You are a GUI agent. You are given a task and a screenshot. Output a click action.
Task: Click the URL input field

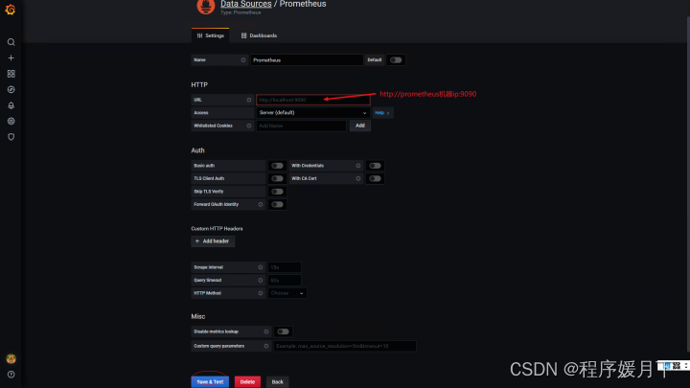(x=312, y=100)
